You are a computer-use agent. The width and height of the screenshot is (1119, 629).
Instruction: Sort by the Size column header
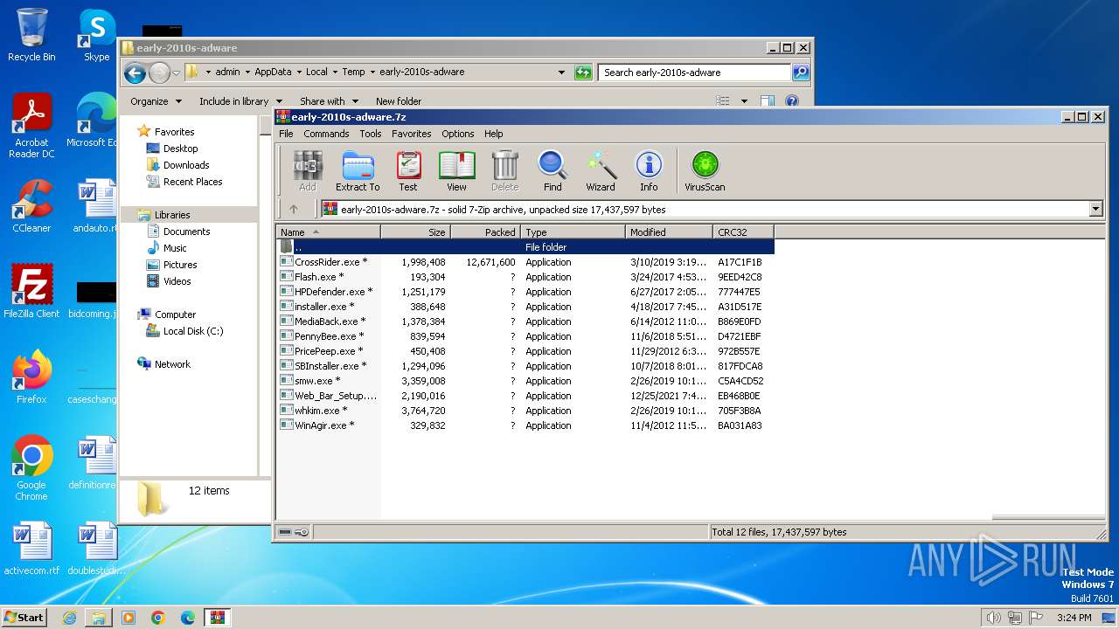pos(416,232)
